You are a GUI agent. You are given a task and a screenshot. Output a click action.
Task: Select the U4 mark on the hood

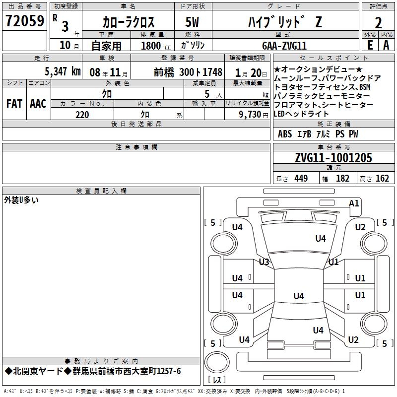point(321,238)
